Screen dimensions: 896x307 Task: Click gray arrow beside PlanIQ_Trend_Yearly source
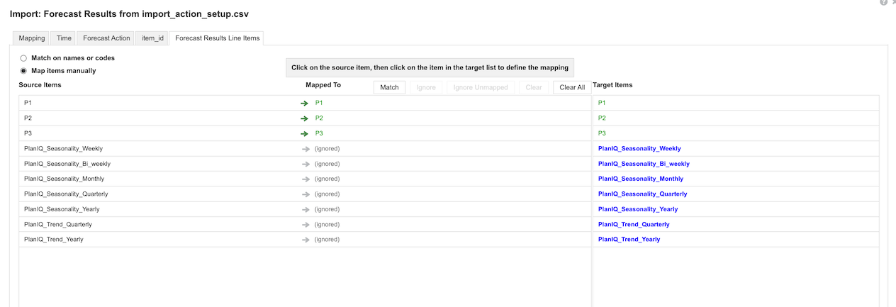point(306,240)
